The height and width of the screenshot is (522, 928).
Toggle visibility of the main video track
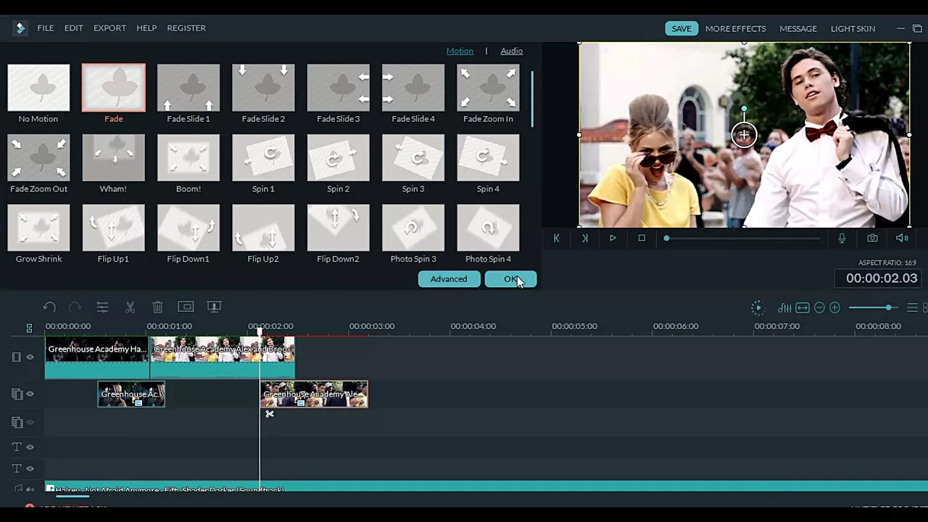coord(30,357)
